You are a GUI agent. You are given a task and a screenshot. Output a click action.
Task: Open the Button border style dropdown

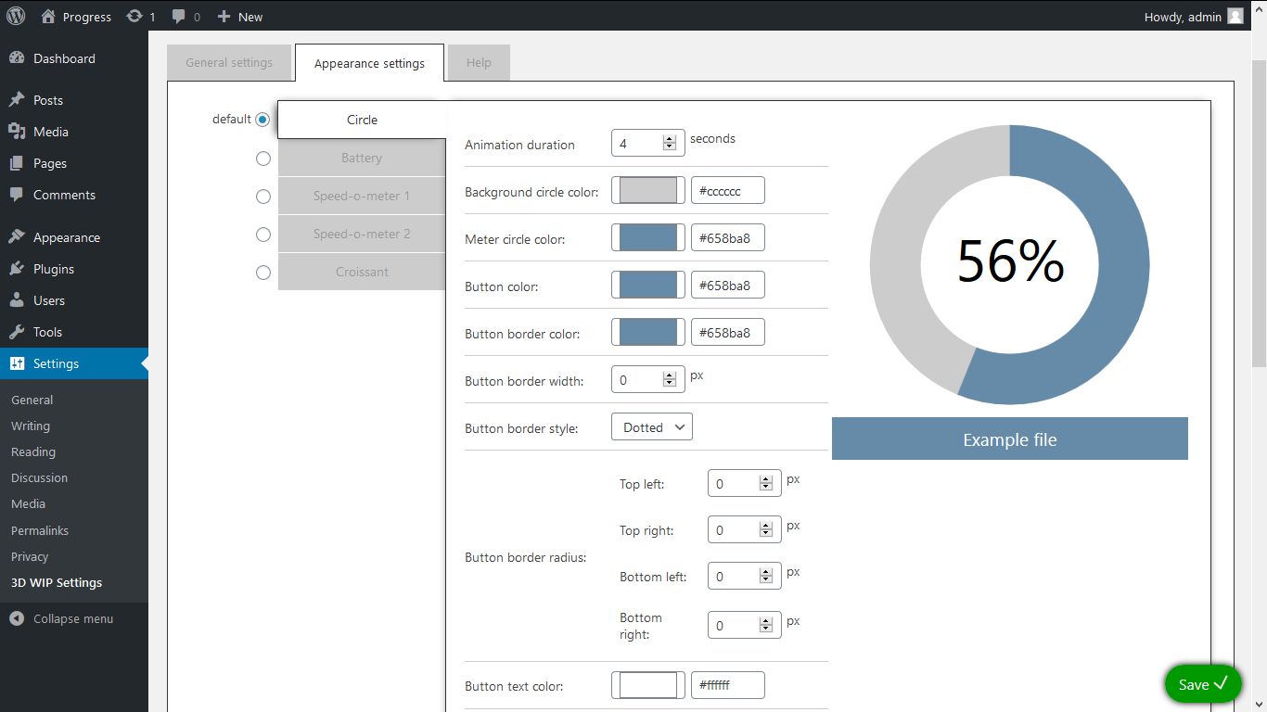(652, 426)
